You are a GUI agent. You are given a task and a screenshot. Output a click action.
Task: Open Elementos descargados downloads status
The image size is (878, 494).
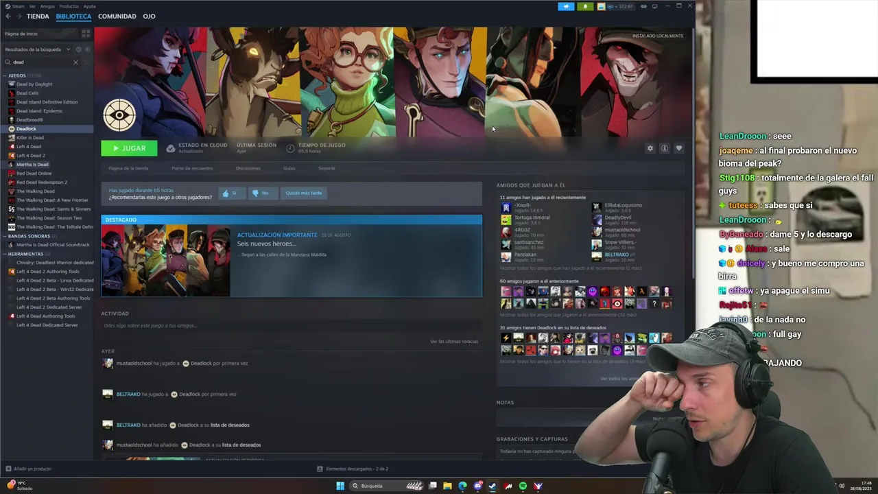tap(353, 469)
